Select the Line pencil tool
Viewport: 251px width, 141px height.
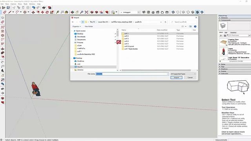tap(10, 12)
